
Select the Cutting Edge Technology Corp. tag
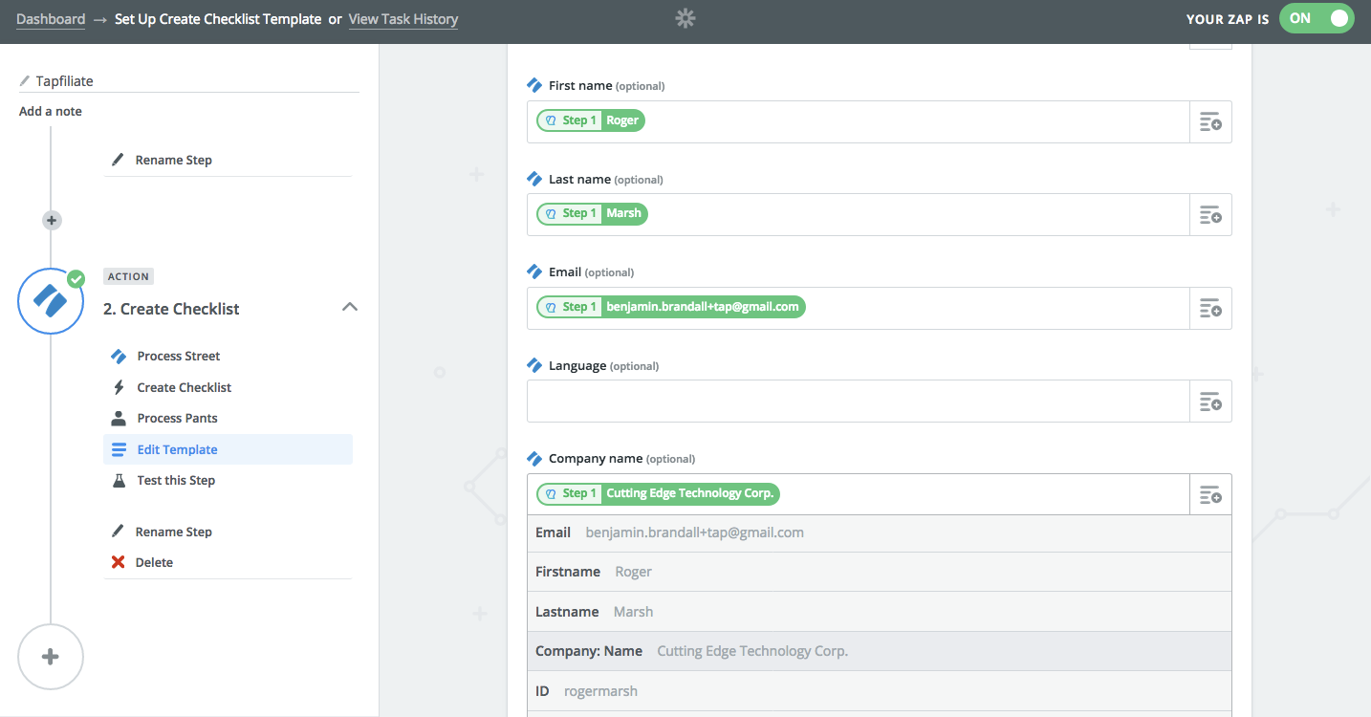659,493
